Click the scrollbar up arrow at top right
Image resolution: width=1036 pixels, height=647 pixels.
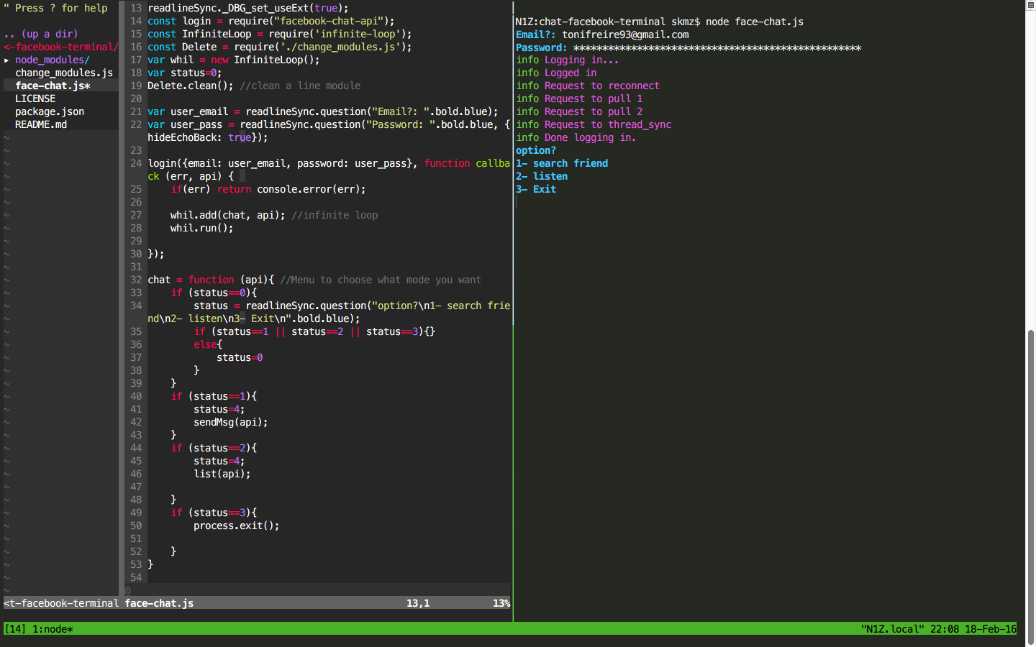(x=1030, y=5)
